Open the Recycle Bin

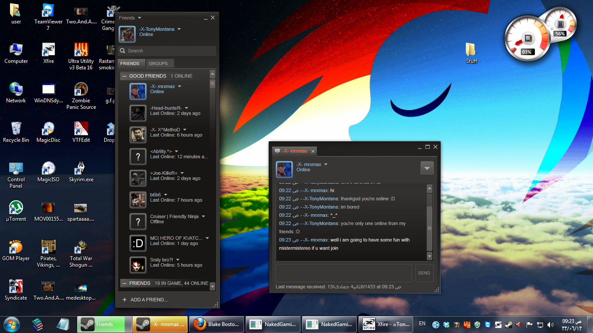coord(16,129)
